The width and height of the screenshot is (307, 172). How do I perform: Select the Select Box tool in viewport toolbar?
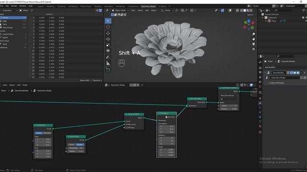[x=108, y=21]
